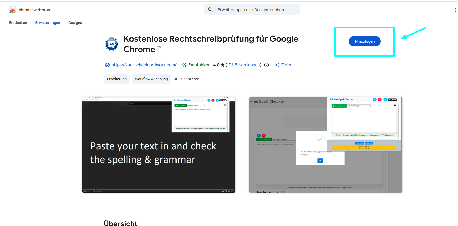Select the Erweiterungen tab
This screenshot has width=458, height=226.
pos(48,23)
